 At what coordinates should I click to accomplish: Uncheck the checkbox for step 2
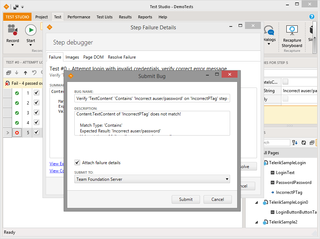click(x=36, y=102)
